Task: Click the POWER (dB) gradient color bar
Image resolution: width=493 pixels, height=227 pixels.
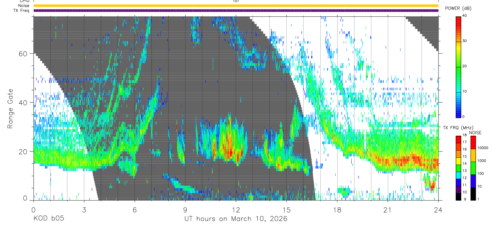Action: 458,66
